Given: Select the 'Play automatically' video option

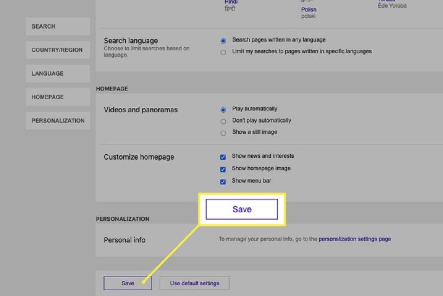Looking at the screenshot, I should [x=223, y=110].
